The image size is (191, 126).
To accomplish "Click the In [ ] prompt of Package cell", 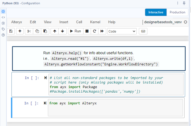I will pyautogui.click(x=32, y=78).
